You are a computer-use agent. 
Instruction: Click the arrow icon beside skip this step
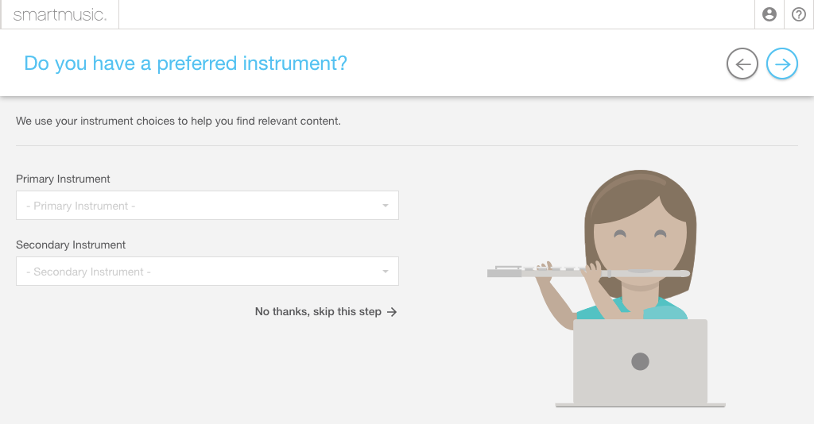pos(392,312)
